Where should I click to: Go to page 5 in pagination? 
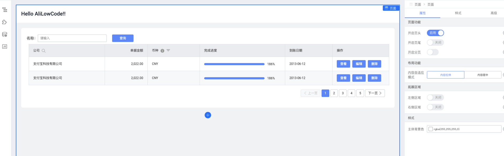(x=360, y=93)
